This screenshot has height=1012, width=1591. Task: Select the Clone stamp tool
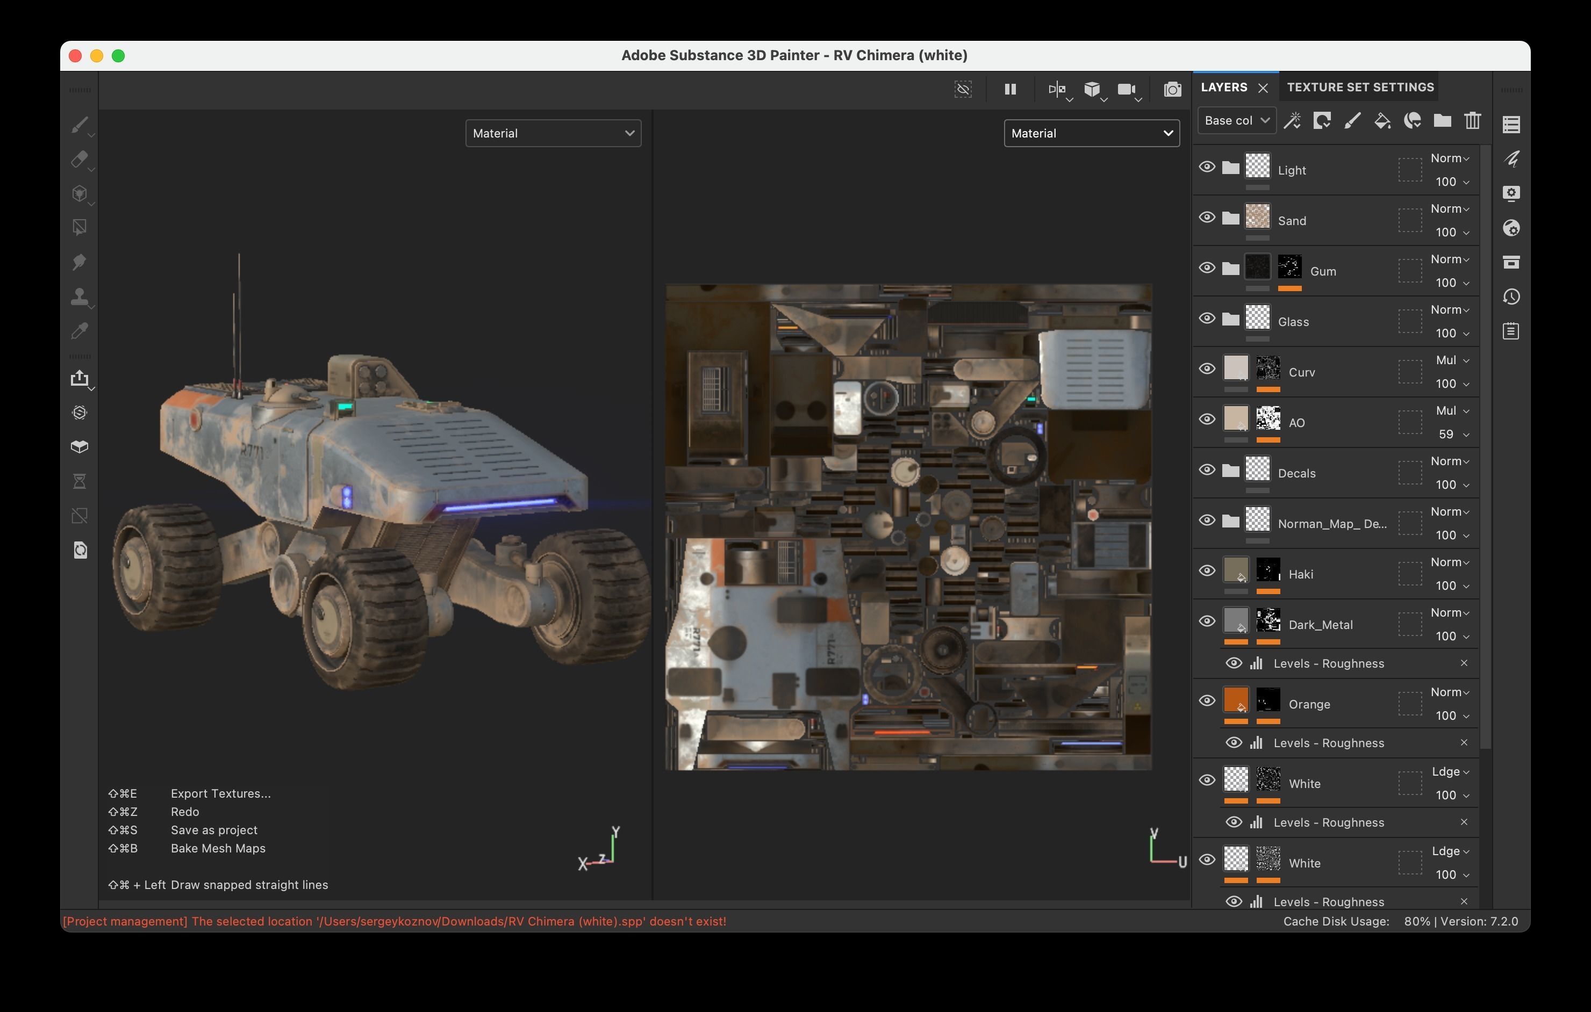pyautogui.click(x=80, y=296)
